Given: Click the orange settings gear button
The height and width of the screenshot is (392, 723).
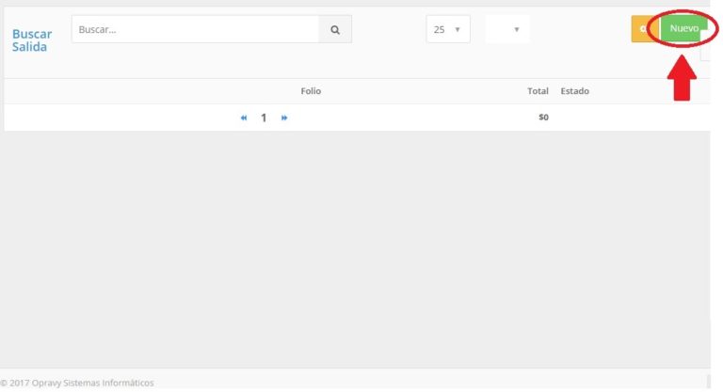Looking at the screenshot, I should point(644,29).
